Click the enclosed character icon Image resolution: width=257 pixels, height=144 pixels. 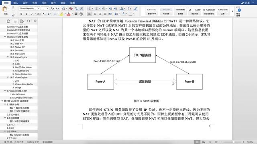tap(81, 14)
